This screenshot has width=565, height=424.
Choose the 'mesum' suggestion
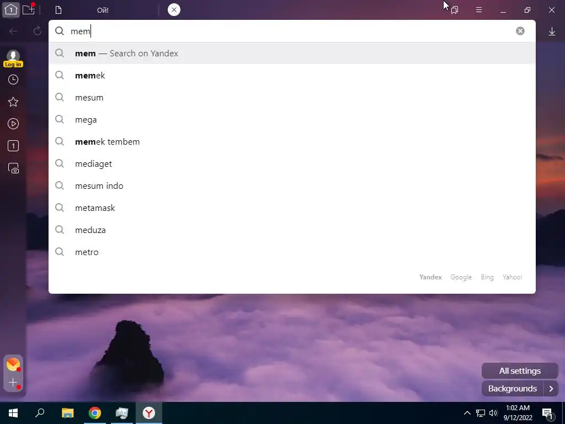tap(292, 97)
